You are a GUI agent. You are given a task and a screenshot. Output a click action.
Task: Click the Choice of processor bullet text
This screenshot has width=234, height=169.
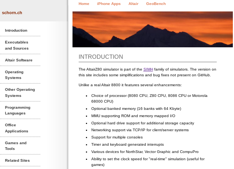[x=149, y=98]
